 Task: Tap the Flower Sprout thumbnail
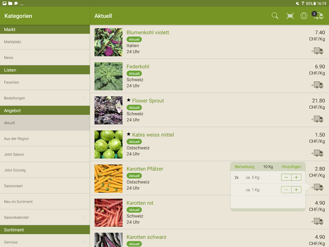click(x=109, y=110)
